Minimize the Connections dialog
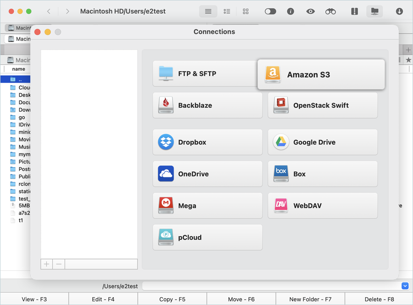This screenshot has width=413, height=305. 48,32
